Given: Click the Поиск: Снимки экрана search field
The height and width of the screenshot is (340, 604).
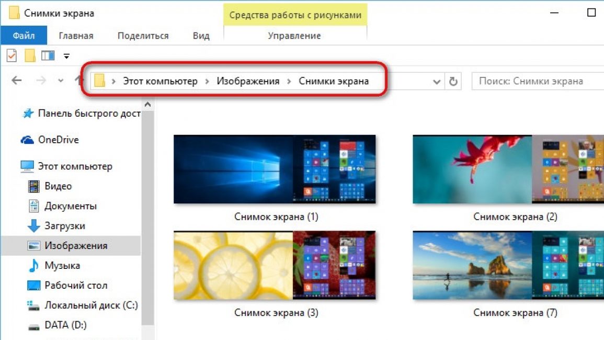Looking at the screenshot, I should 538,81.
